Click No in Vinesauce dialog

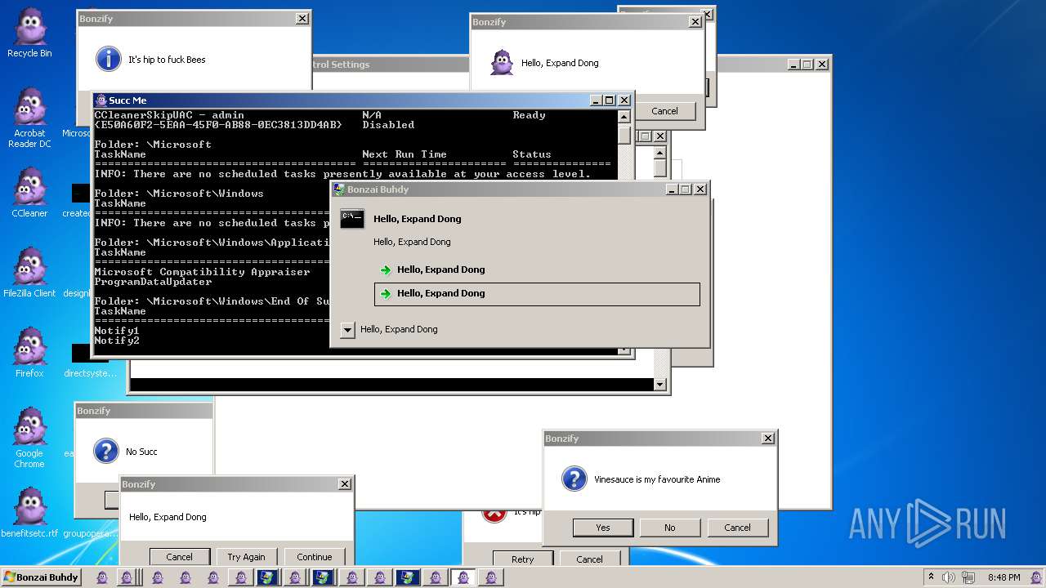coord(670,528)
